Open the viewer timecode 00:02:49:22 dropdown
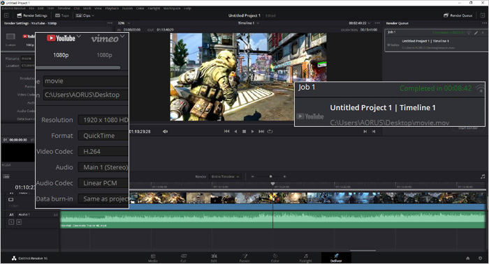 pyautogui.click(x=360, y=23)
